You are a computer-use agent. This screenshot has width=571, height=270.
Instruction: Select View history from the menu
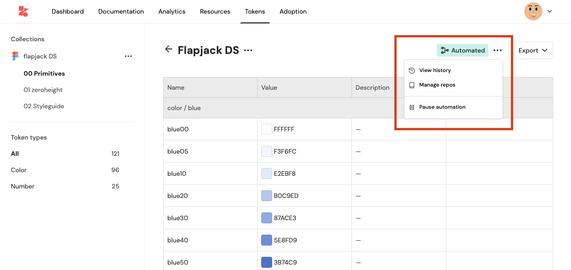[434, 70]
